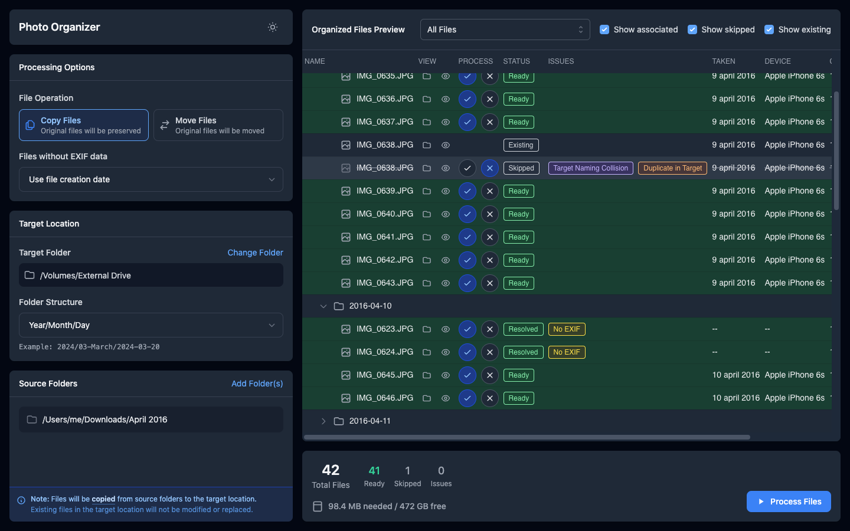Open folder location for IMG_0638.JPG existing

click(427, 145)
